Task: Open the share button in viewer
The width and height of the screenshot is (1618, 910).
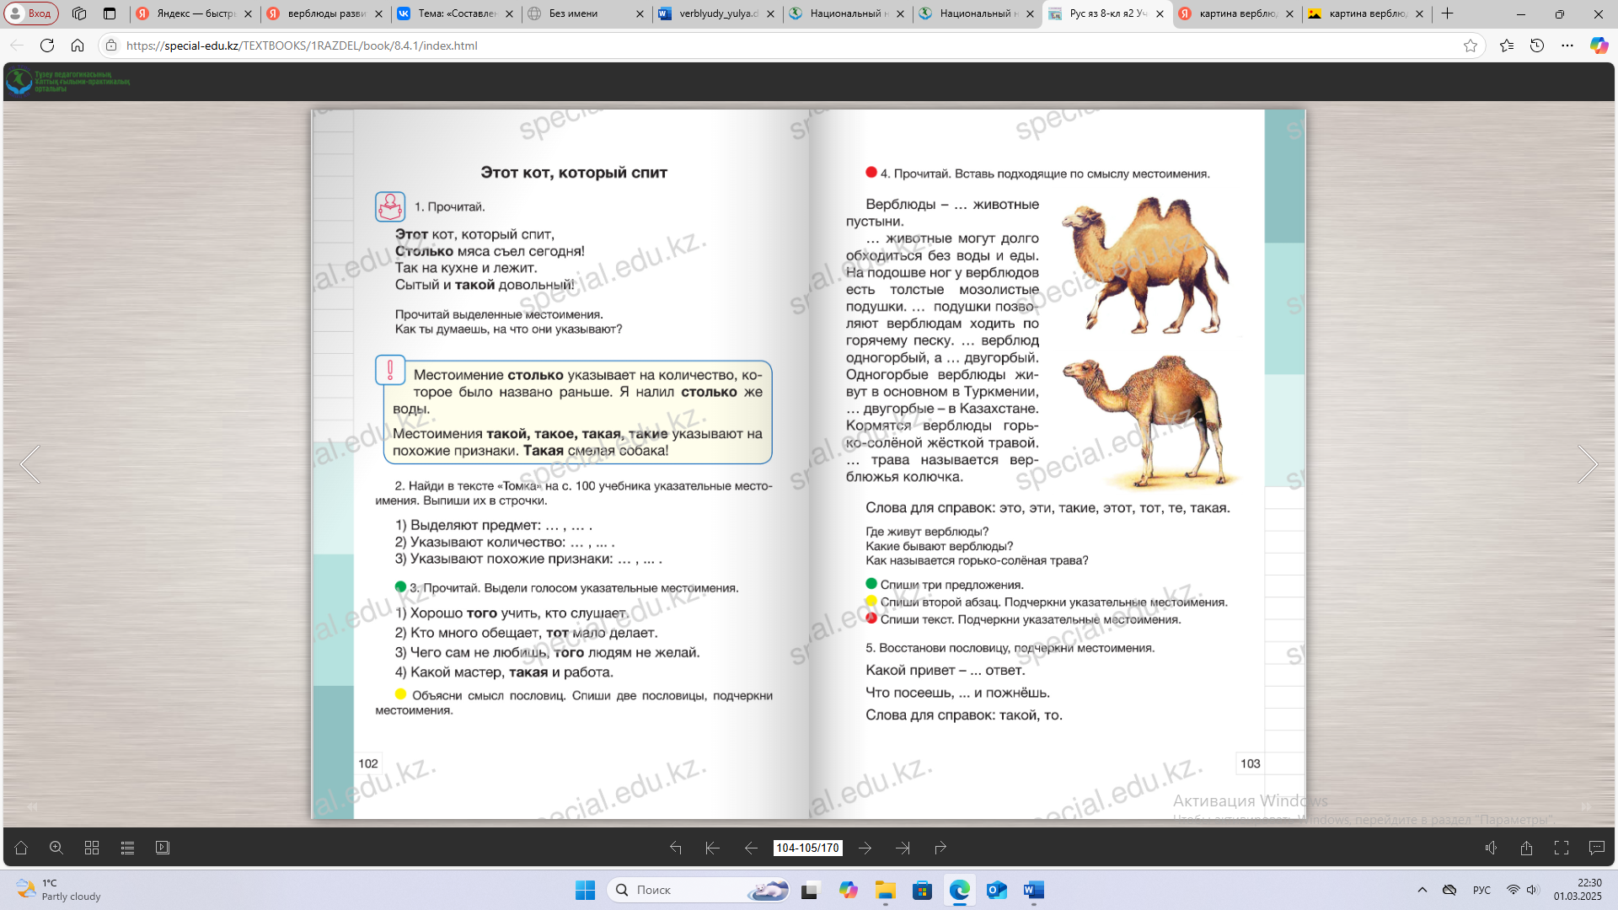Action: [1526, 848]
